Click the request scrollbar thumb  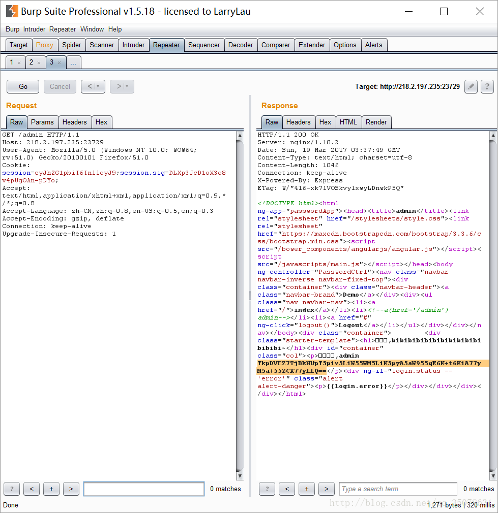(240, 306)
